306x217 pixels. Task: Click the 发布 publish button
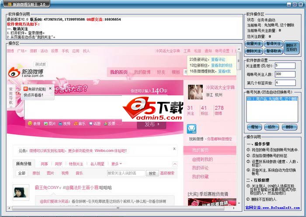click(152, 124)
